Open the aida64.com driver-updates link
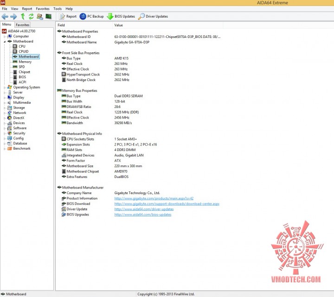This screenshot has width=334, height=297. 144,209
